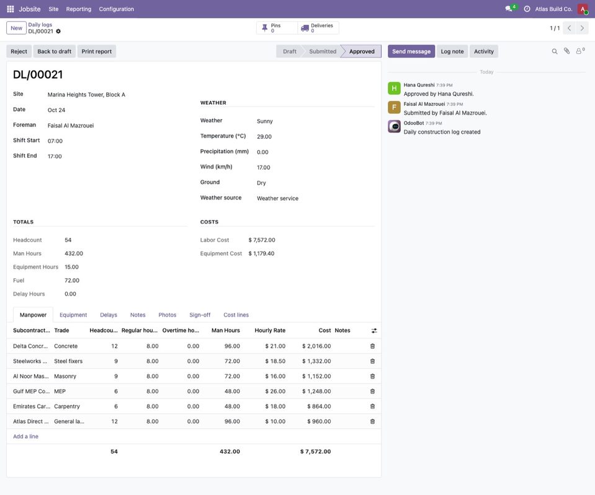Open the apps grid menu icon
Image resolution: width=595 pixels, height=495 pixels.
coord(11,9)
